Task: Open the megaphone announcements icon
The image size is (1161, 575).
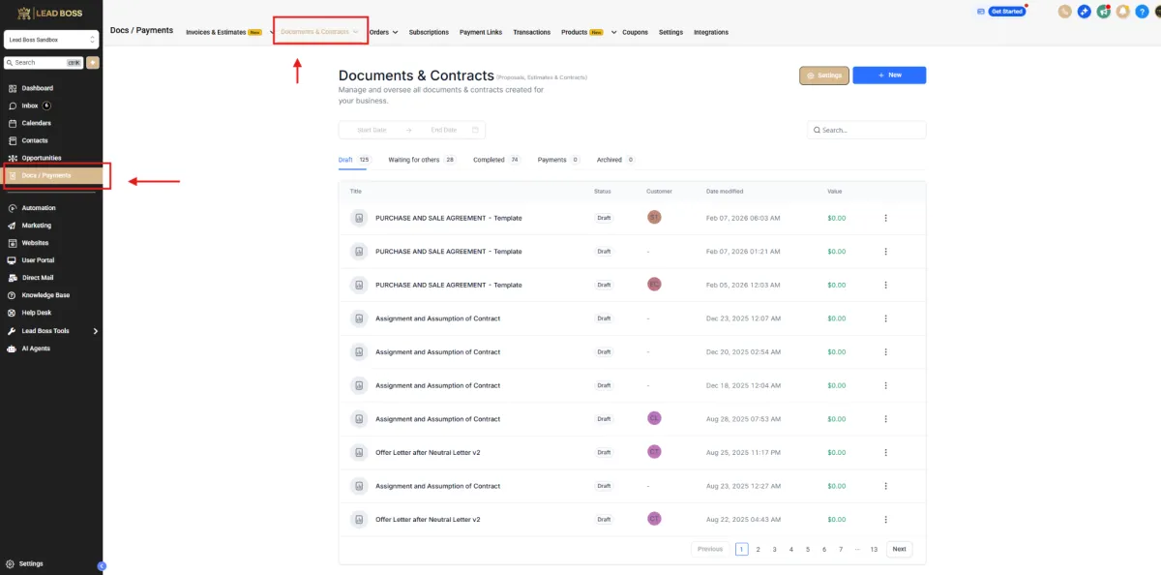Action: (1104, 12)
